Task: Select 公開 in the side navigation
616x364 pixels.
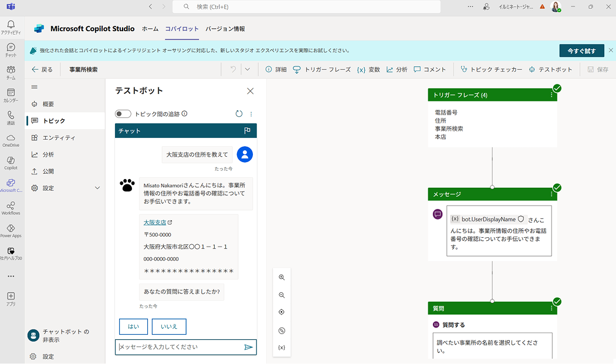Action: tap(65, 171)
